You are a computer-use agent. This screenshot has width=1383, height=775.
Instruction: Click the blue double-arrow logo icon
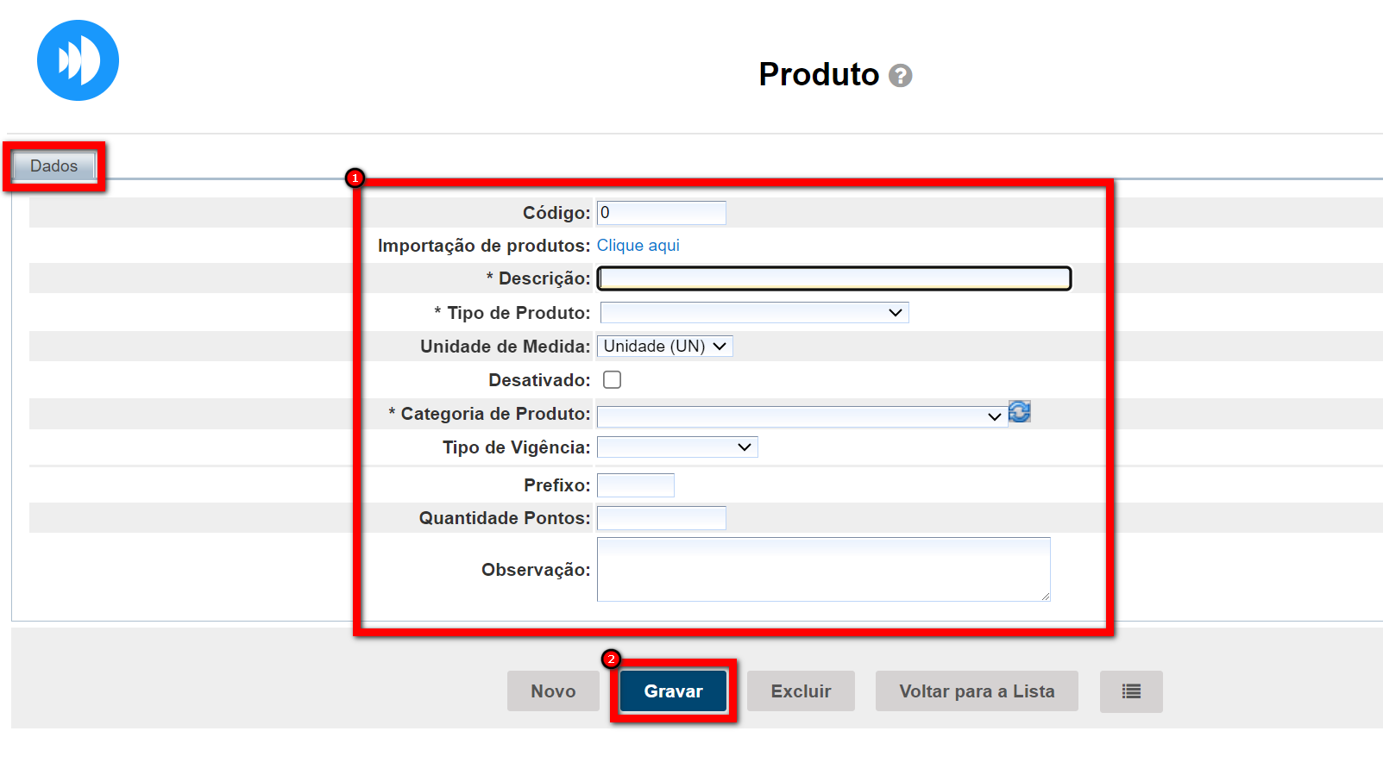tap(78, 60)
